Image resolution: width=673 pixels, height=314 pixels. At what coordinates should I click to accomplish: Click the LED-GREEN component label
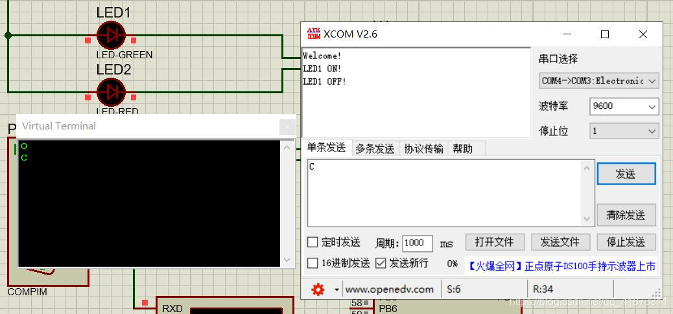124,55
